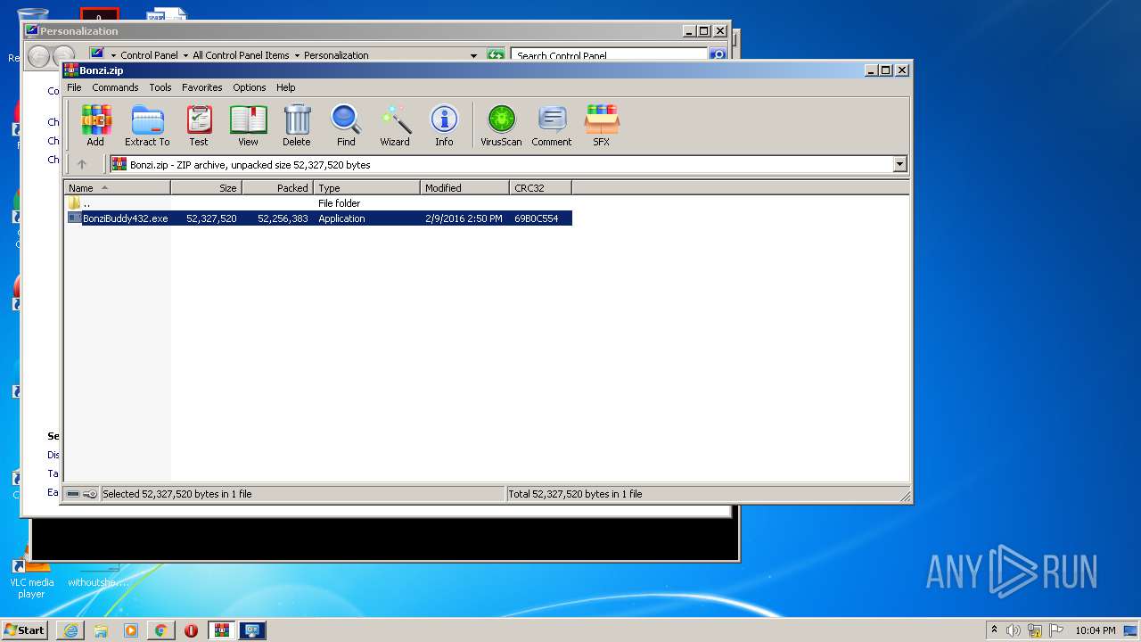1141x642 pixels.
Task: Expand dropdown arrow before All Control Panel Items
Action: pyautogui.click(x=185, y=55)
